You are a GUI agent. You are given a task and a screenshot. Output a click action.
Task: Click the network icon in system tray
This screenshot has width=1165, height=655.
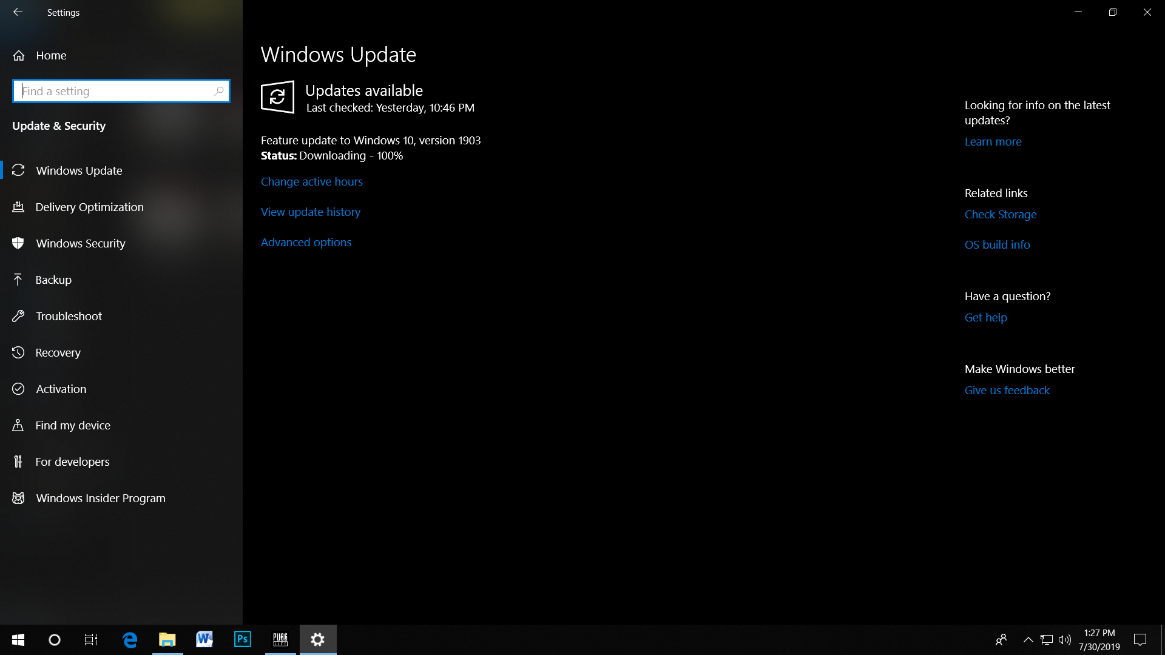click(1047, 640)
